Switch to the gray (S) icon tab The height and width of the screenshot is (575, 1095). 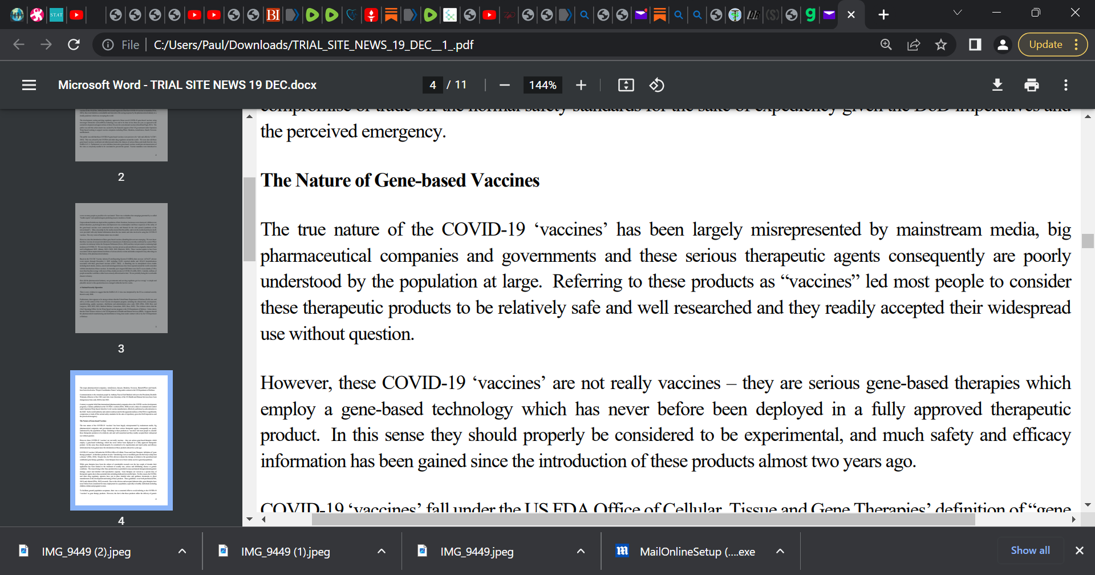coord(772,15)
